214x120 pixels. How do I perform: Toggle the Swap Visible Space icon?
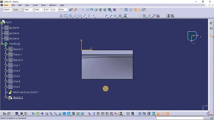coord(83,113)
